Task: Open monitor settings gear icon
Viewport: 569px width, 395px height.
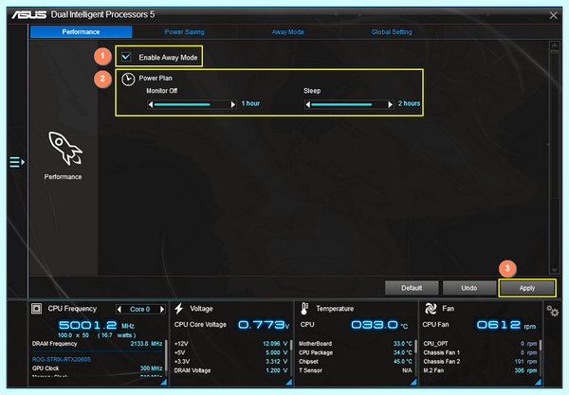Action: click(552, 311)
